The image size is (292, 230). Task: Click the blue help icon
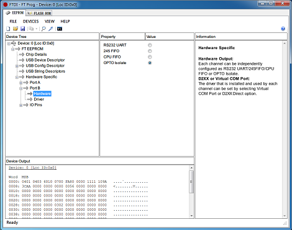283,29
